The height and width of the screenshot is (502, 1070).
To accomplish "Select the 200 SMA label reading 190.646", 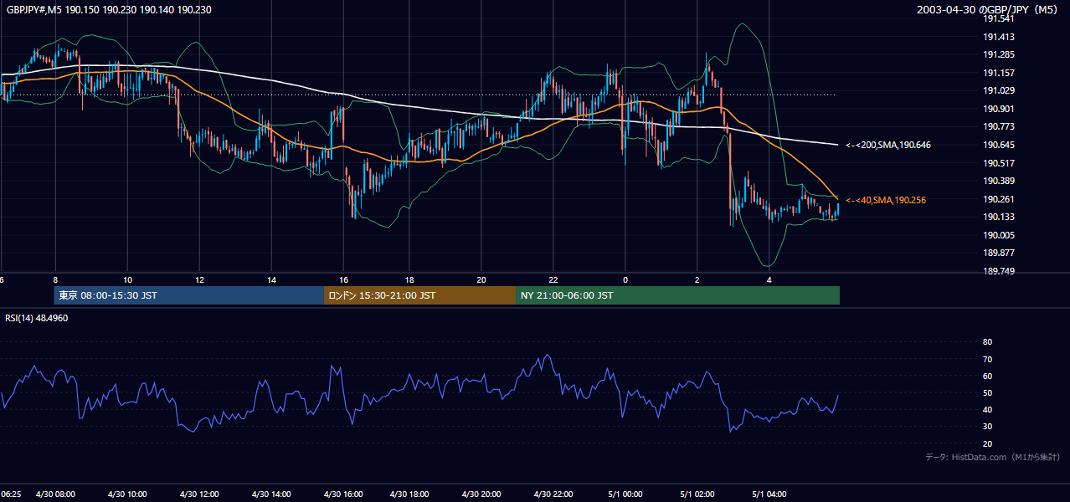I will tap(887, 145).
